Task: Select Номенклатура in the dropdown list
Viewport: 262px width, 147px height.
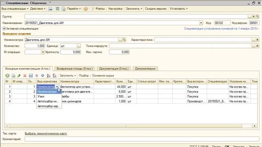Action: [49, 91]
